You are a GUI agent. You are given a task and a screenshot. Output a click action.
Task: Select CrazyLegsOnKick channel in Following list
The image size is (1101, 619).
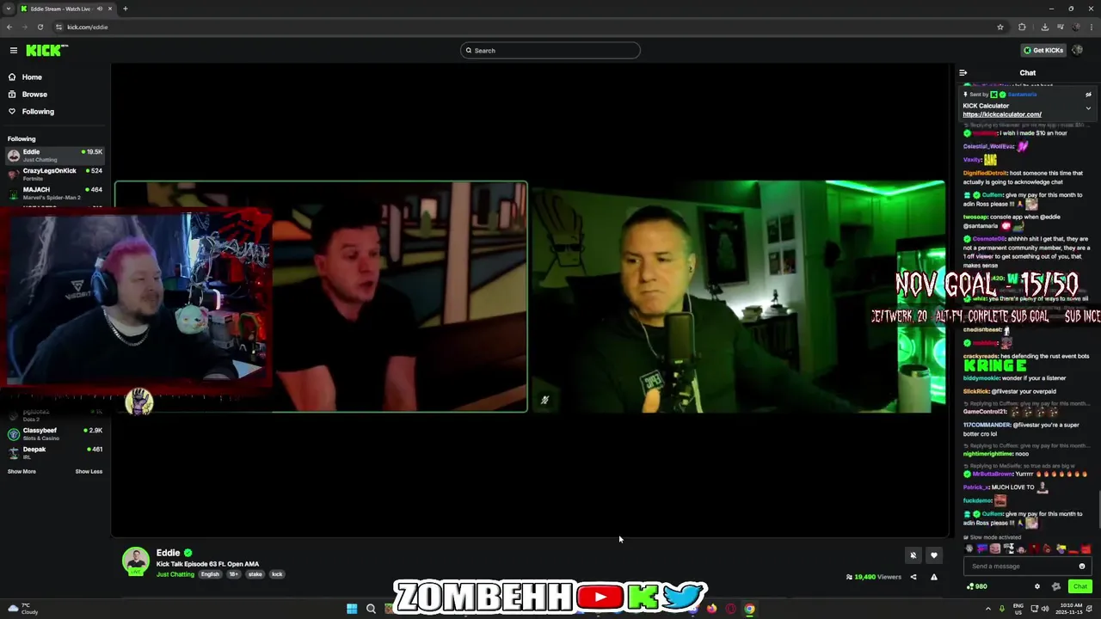point(55,174)
